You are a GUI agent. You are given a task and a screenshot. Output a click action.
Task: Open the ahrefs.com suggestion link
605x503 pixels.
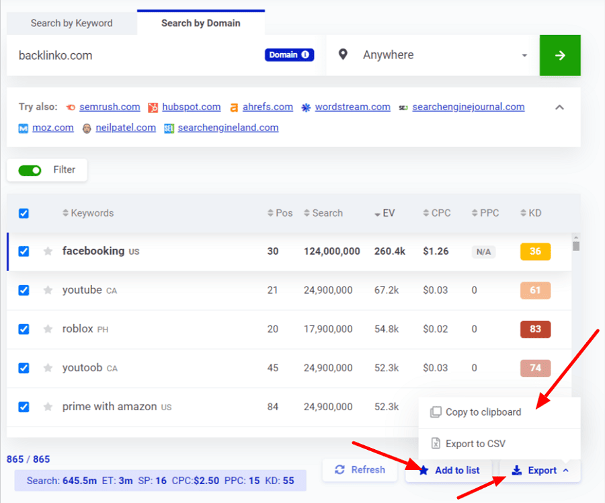point(268,107)
